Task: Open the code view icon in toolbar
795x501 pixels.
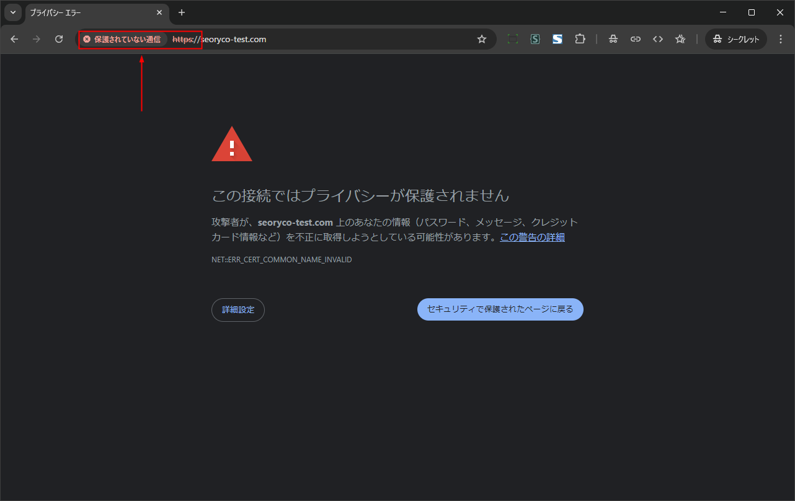Action: [658, 38]
